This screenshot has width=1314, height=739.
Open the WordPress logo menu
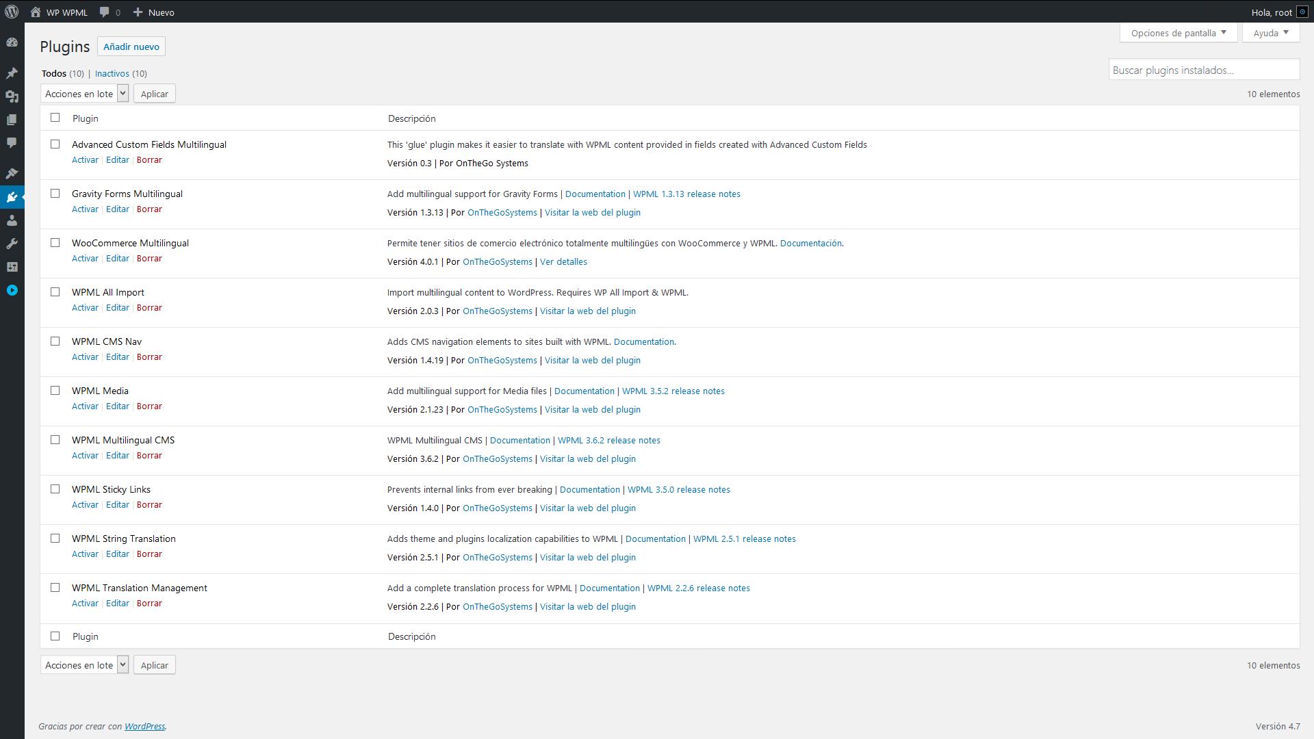coord(12,12)
